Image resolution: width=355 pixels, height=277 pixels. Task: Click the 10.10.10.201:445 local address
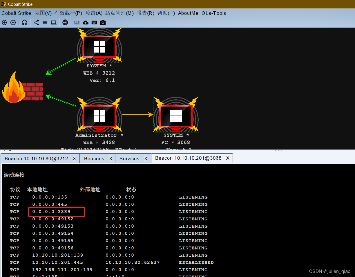(x=58, y=262)
